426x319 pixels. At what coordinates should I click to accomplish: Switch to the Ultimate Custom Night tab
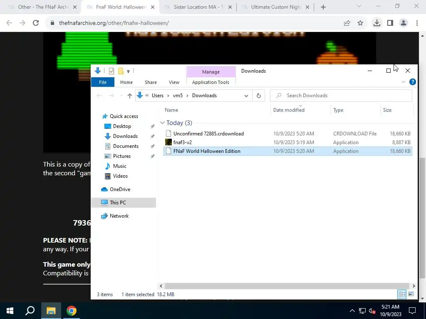[x=276, y=7]
